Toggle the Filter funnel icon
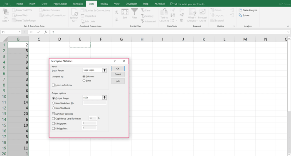This screenshot has width=291, height=156. (134, 12)
